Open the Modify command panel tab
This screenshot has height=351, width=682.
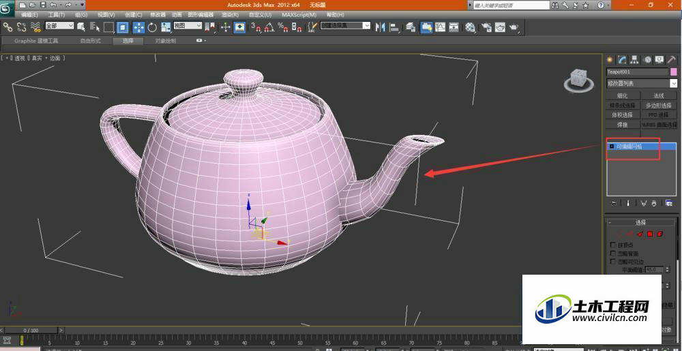click(x=622, y=59)
